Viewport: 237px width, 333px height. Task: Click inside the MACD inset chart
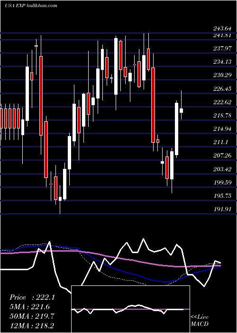(130, 309)
